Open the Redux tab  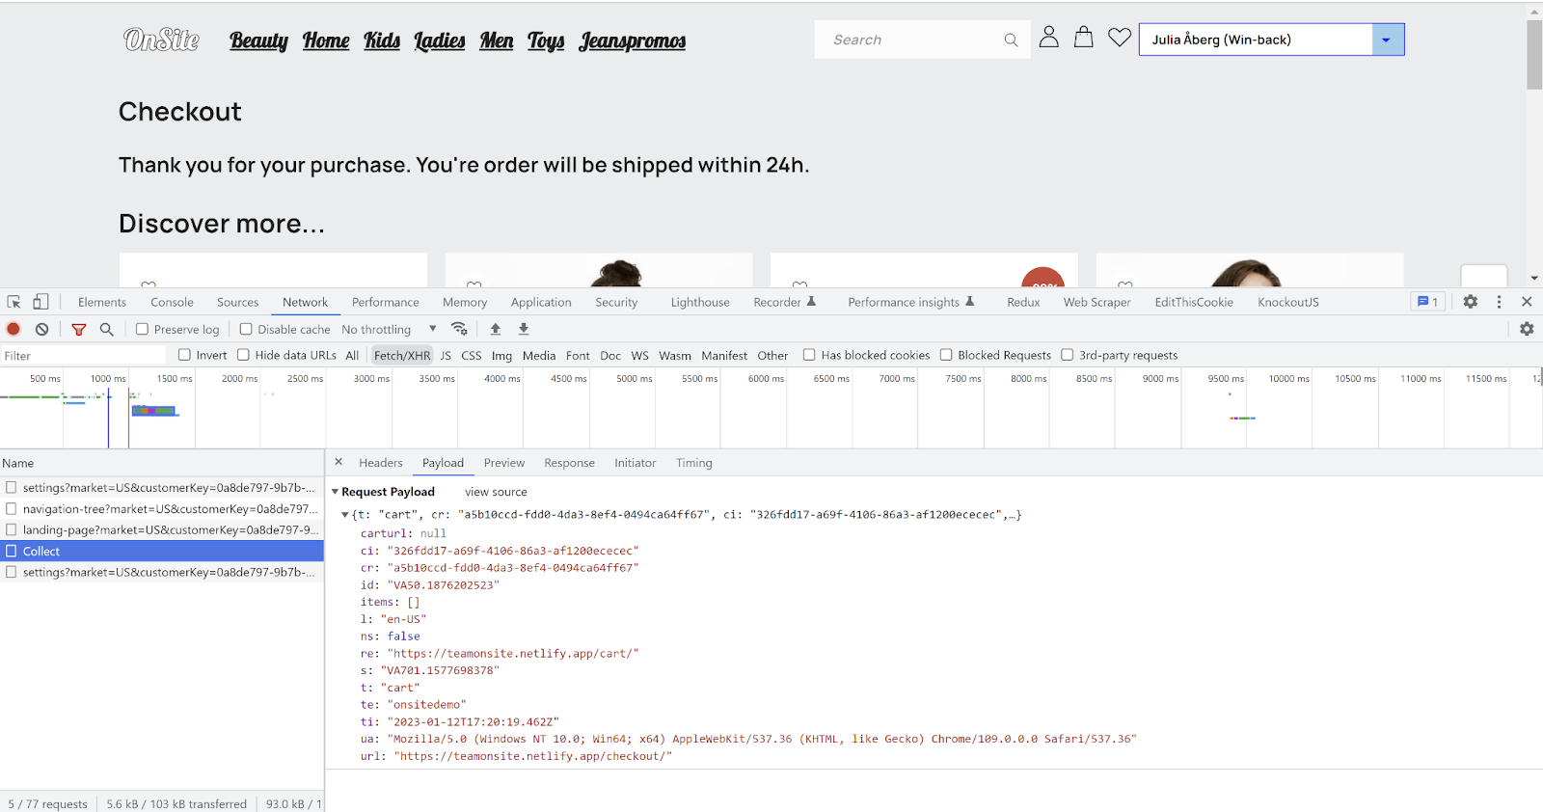1023,302
